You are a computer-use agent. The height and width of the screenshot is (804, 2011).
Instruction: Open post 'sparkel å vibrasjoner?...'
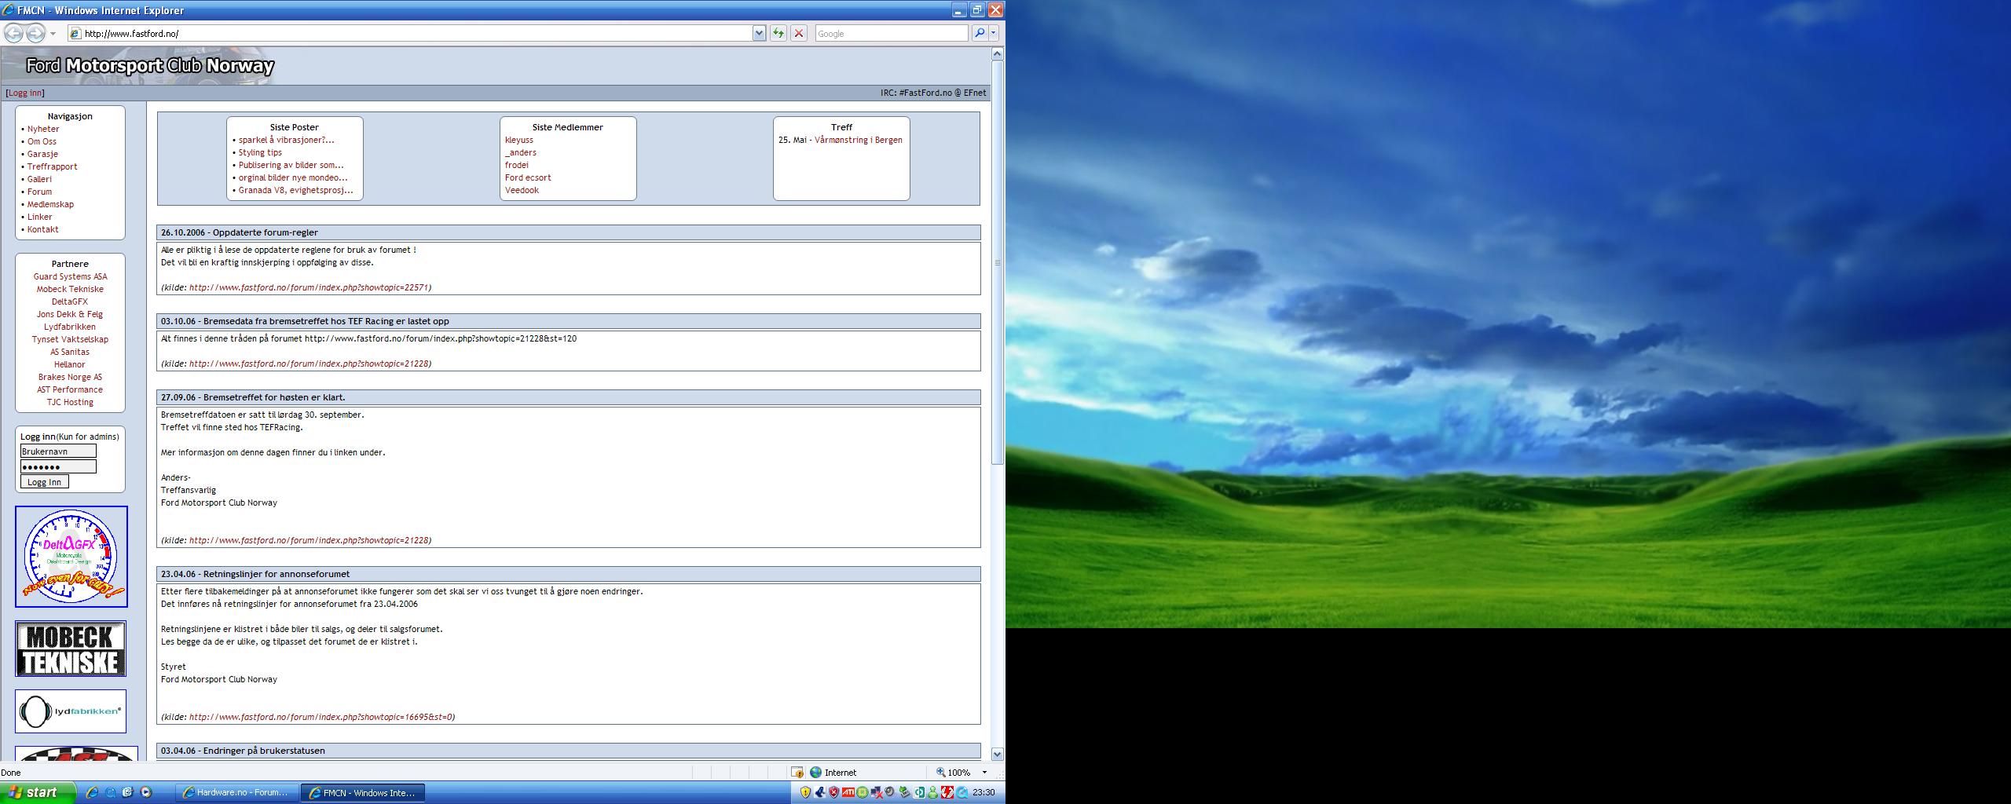(x=286, y=140)
